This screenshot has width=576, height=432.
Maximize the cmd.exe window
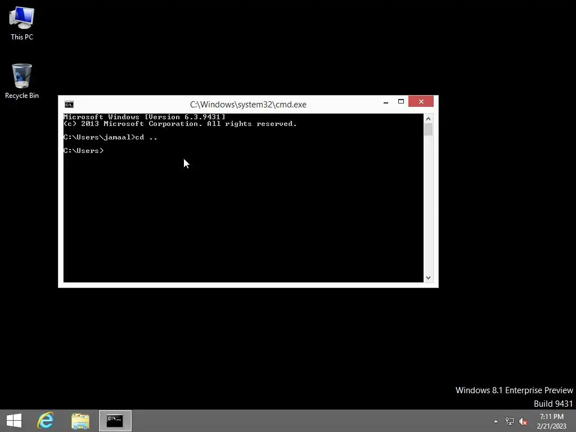click(x=400, y=102)
